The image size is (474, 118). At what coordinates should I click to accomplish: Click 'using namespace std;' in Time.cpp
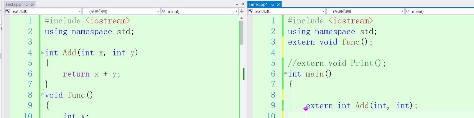click(333, 31)
